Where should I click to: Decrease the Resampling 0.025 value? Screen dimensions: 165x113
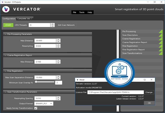58,47
